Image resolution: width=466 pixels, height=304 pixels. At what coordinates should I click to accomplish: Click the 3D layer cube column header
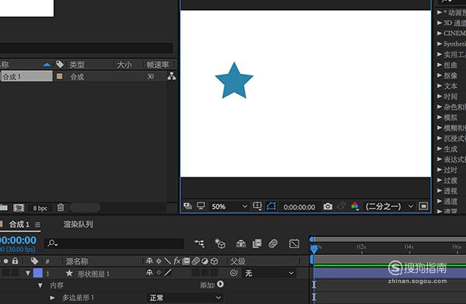pyautogui.click(x=214, y=261)
